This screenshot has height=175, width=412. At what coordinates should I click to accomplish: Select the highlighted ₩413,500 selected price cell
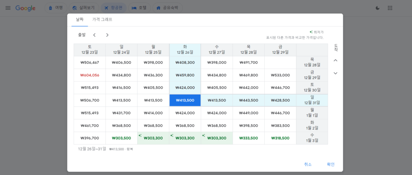click(185, 100)
